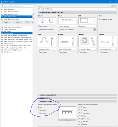Click the Column symbol preview
Image resolution: width=118 pixels, height=127 pixels.
[47, 21]
